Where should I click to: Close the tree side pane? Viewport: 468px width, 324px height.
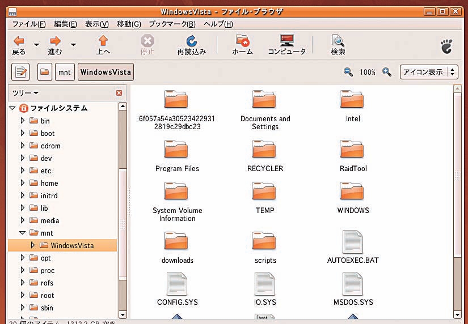tap(119, 93)
